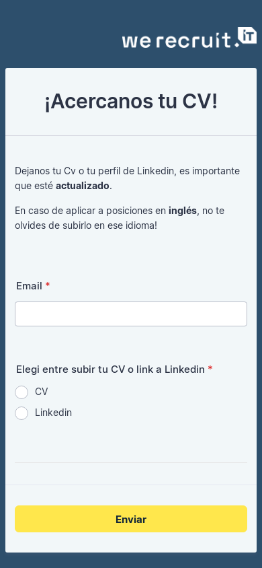Click the red asterisk beside Email
The height and width of the screenshot is (568, 262).
[47, 285]
